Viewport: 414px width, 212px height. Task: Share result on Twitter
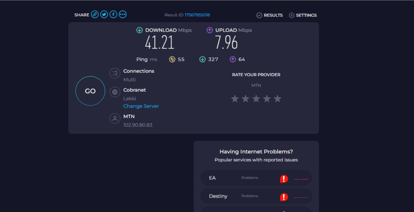[104, 14]
